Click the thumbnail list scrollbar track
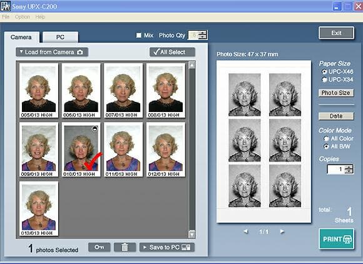The width and height of the screenshot is (363, 264). [192, 150]
